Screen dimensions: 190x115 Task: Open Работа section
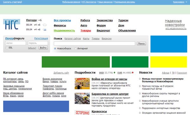85,20
